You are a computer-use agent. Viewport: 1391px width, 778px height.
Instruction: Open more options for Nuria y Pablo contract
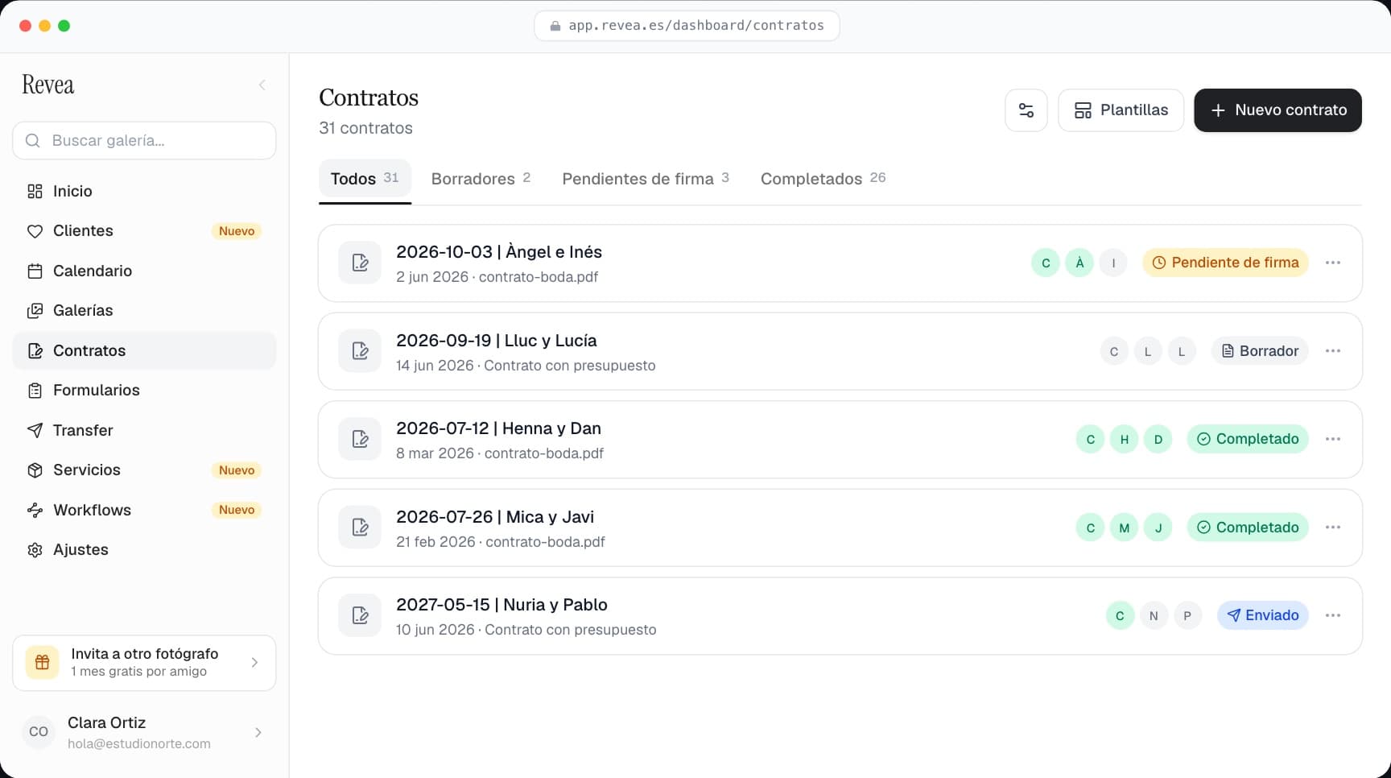(x=1333, y=615)
